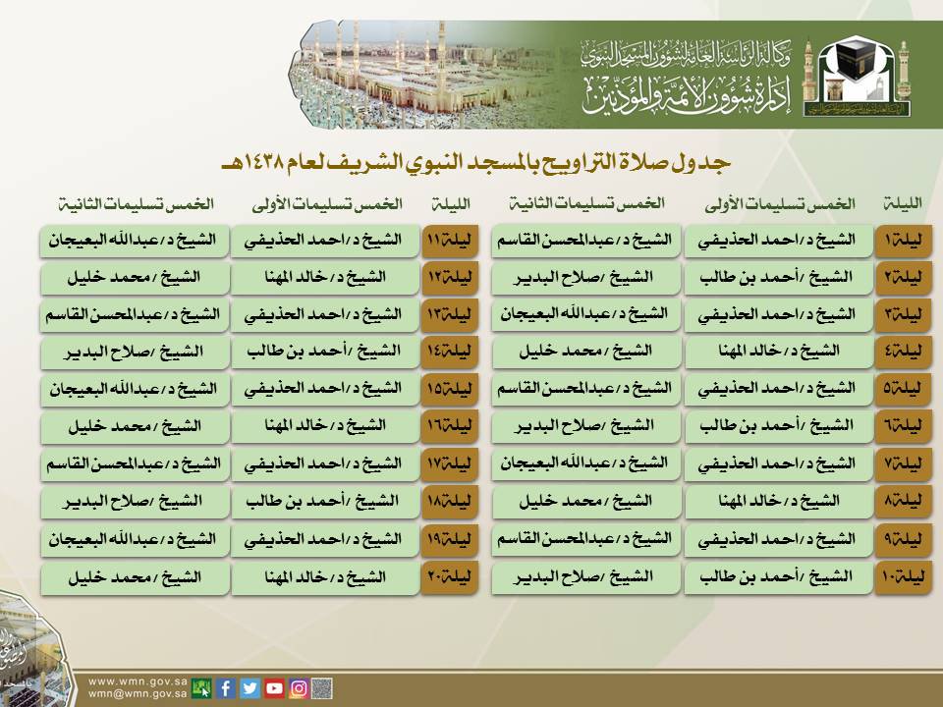
Task: Open the Twitter social icon
Action: pyautogui.click(x=250, y=687)
